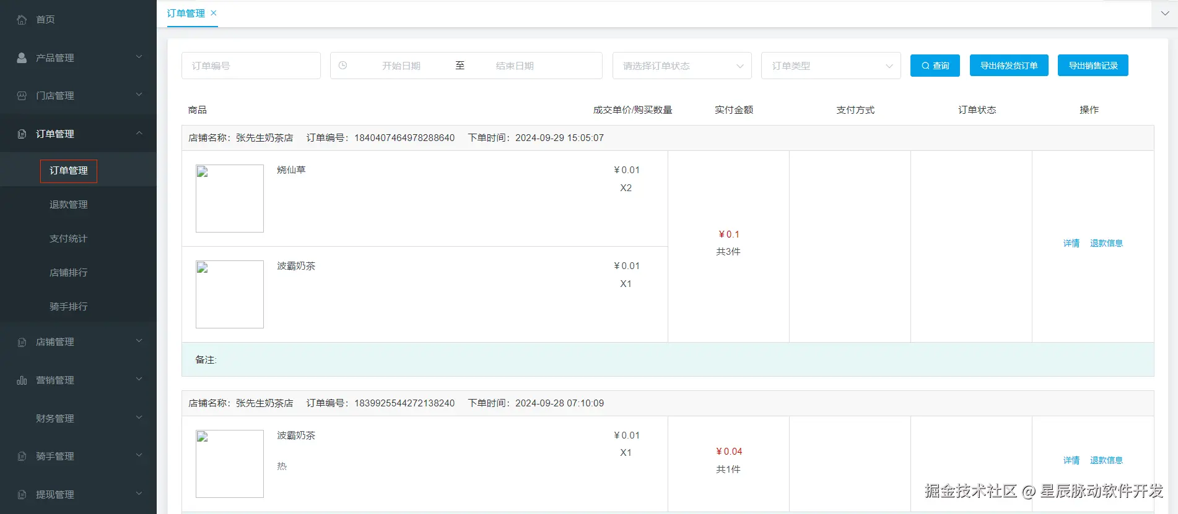Image resolution: width=1178 pixels, height=514 pixels.
Task: Click the clock icon in the date range field
Action: point(342,66)
